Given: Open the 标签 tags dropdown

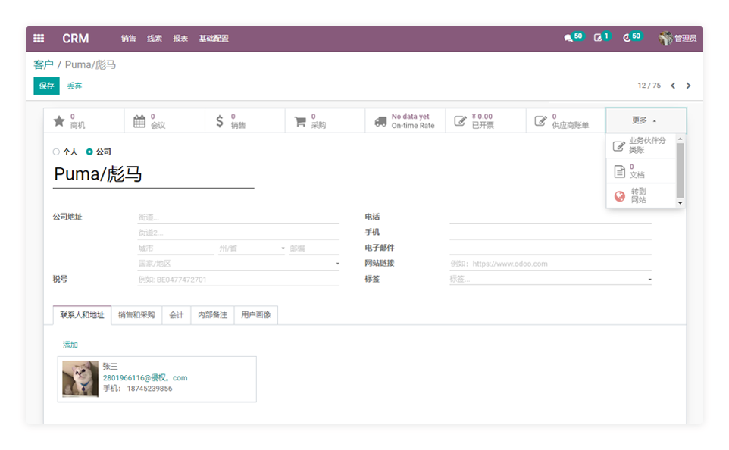Looking at the screenshot, I should point(649,280).
